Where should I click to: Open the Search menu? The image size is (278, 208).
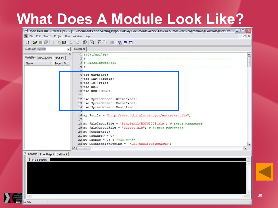47,36
